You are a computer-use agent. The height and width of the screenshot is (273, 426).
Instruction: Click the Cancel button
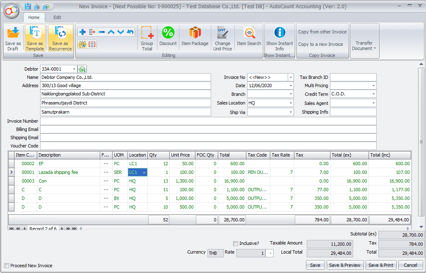coord(410,265)
